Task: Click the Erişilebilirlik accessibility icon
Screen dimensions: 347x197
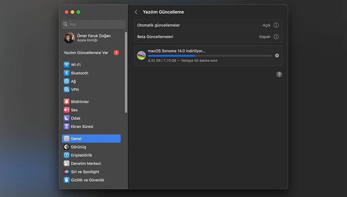Action: click(x=66, y=155)
